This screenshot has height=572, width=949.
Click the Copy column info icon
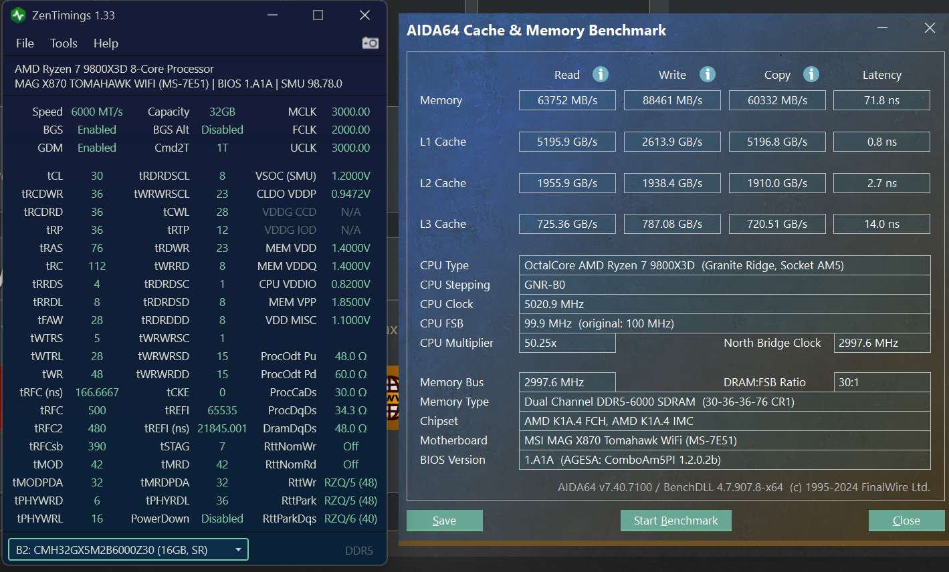pos(811,74)
